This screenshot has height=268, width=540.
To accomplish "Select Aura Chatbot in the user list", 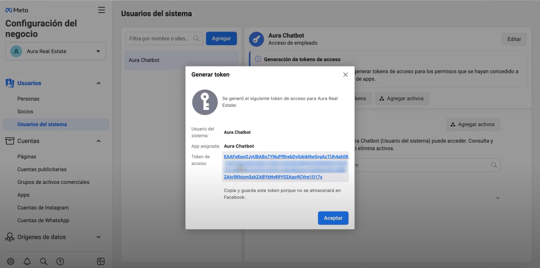I will [x=181, y=60].
